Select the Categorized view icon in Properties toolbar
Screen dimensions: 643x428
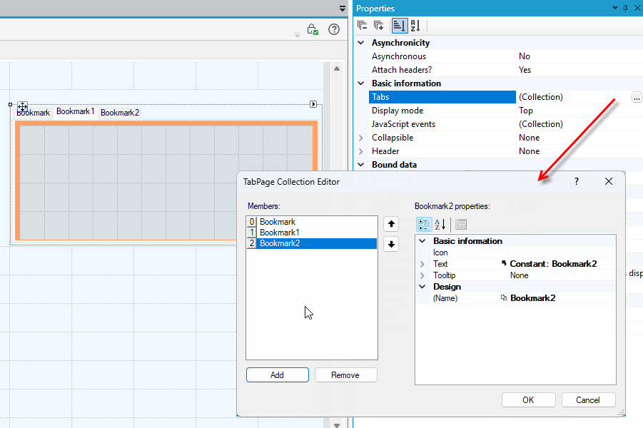tap(399, 26)
